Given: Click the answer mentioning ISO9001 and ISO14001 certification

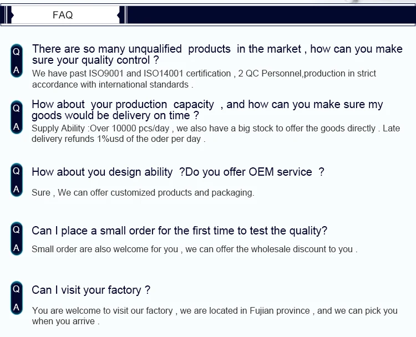Looking at the screenshot, I should tap(204, 79).
